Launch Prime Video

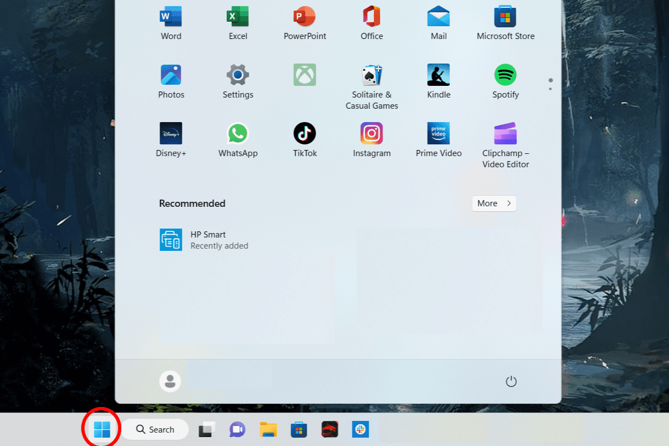click(438, 140)
